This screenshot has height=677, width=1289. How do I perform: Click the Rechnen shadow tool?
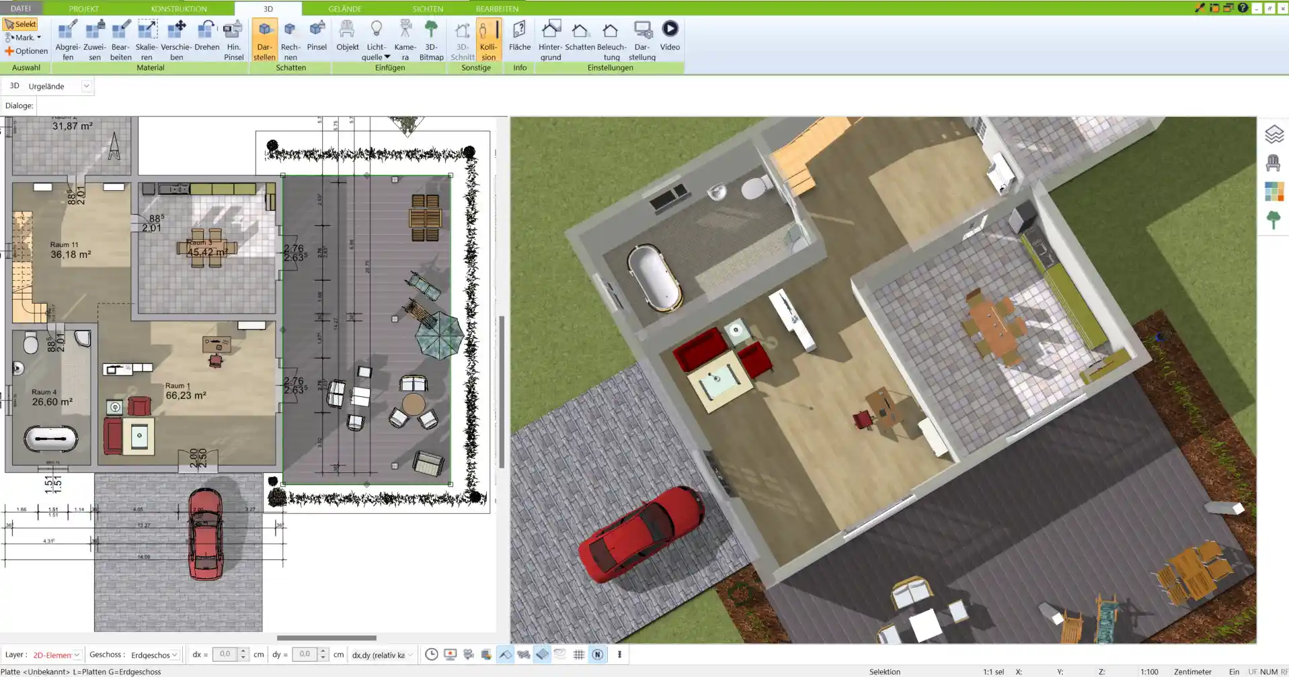[290, 40]
